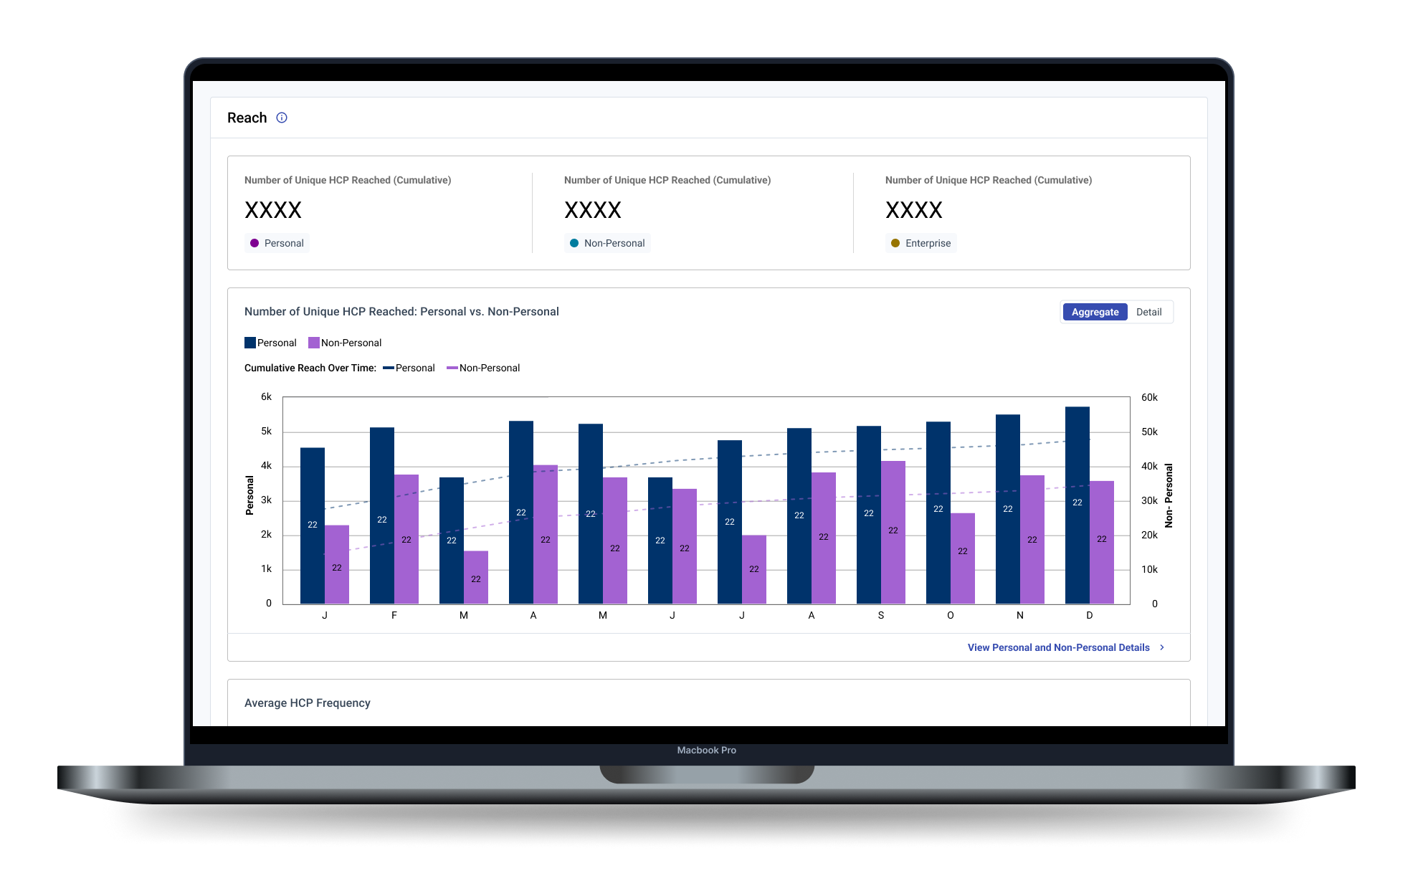Click the Reach section heading
This screenshot has height=876, width=1413.
pyautogui.click(x=247, y=118)
